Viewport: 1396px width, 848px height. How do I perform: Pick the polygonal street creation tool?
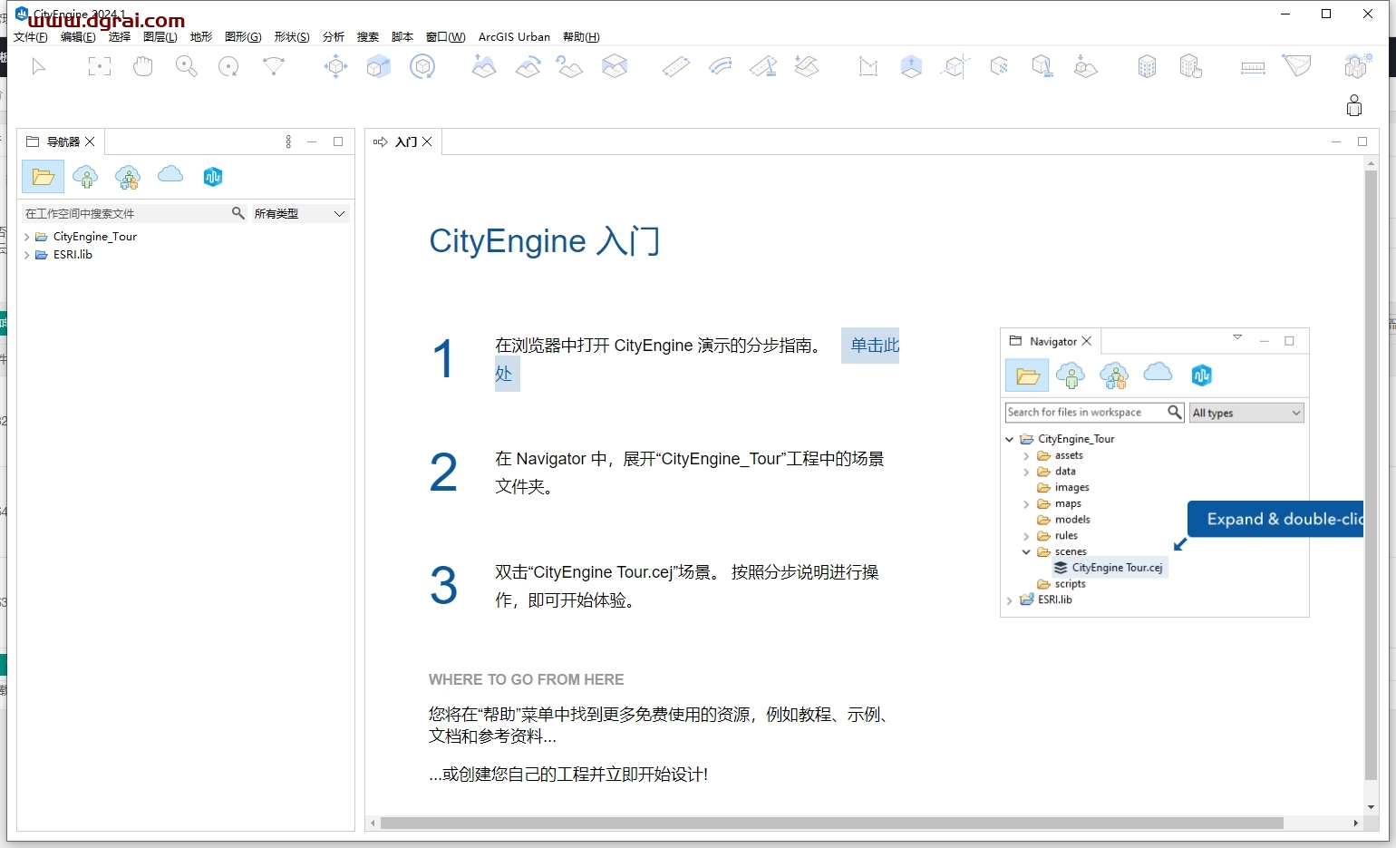(676, 66)
